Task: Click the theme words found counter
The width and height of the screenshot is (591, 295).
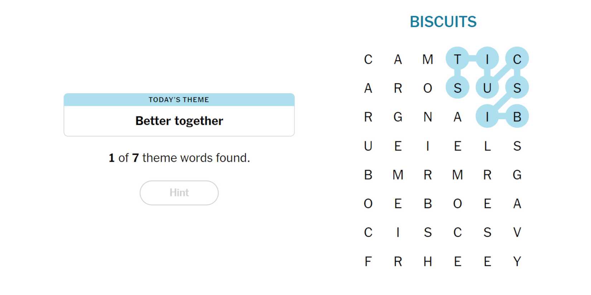Action: point(179,158)
